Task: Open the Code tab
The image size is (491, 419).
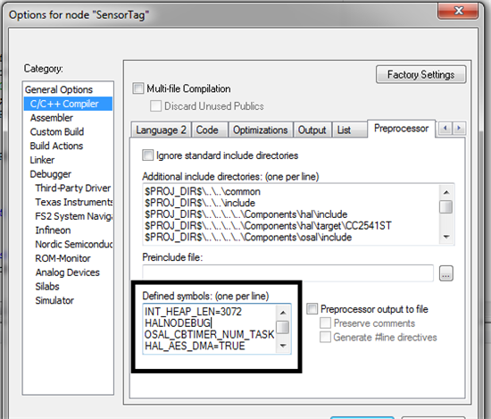Action: pos(209,130)
